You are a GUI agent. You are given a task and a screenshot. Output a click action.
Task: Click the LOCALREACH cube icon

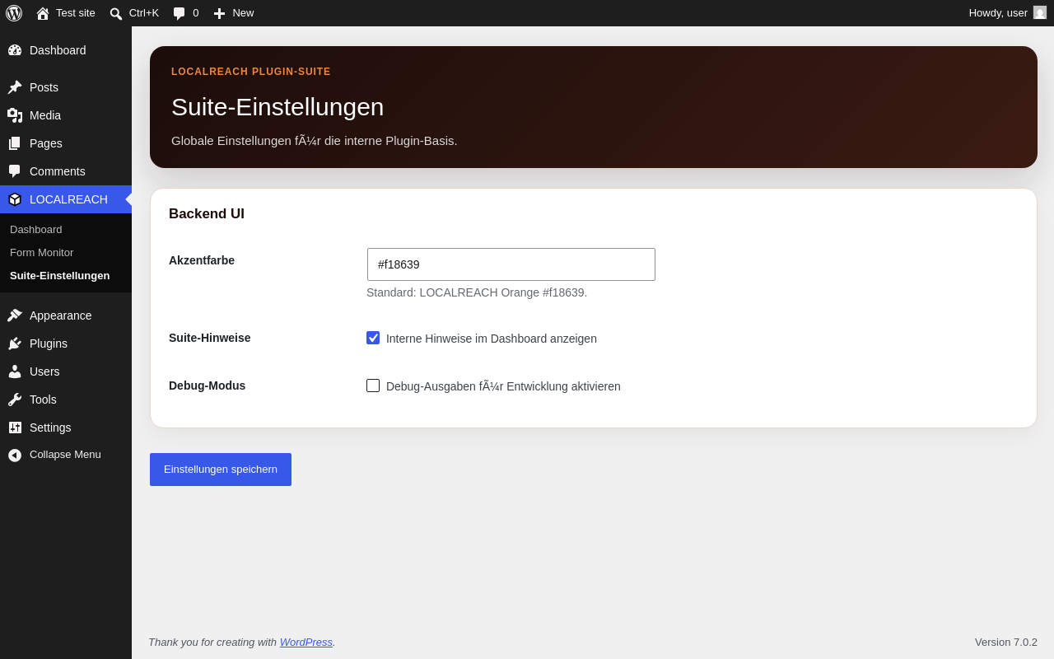pos(15,199)
